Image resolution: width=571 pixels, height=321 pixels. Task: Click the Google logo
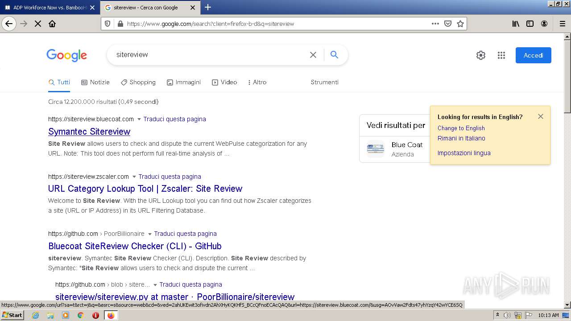(x=66, y=55)
